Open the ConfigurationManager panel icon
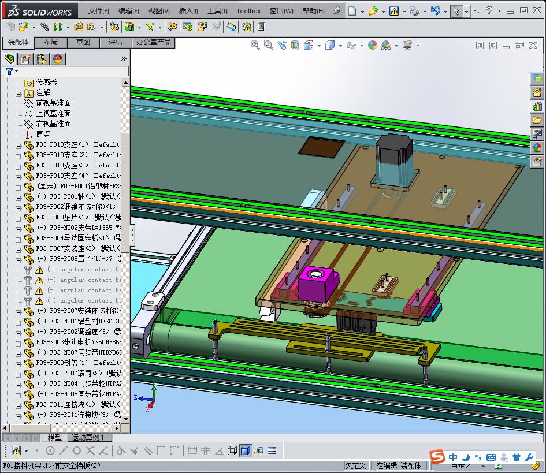Screen dimensions: 546x473 coord(42,59)
